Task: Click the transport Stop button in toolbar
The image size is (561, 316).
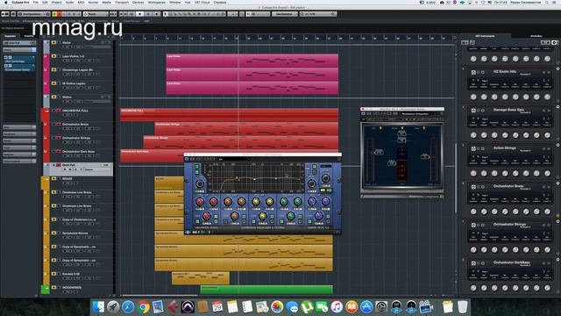Action: coord(140,14)
